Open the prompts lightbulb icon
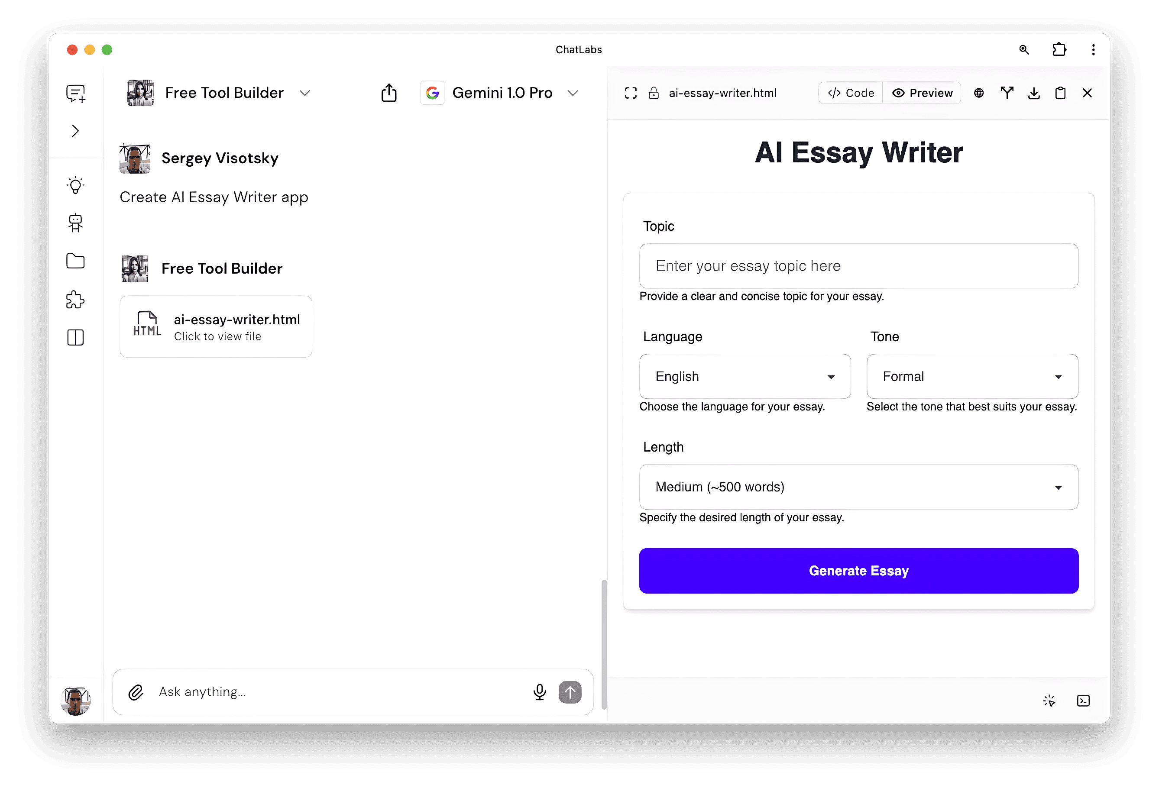1159x788 pixels. coord(76,185)
